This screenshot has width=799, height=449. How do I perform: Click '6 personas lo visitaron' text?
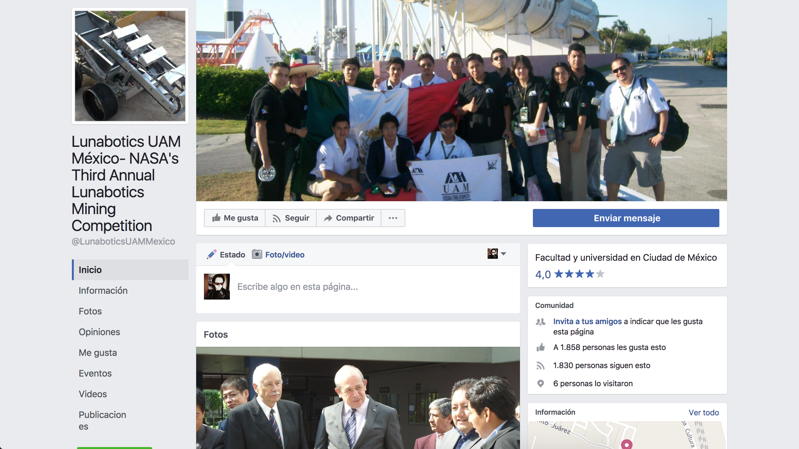[x=593, y=384]
